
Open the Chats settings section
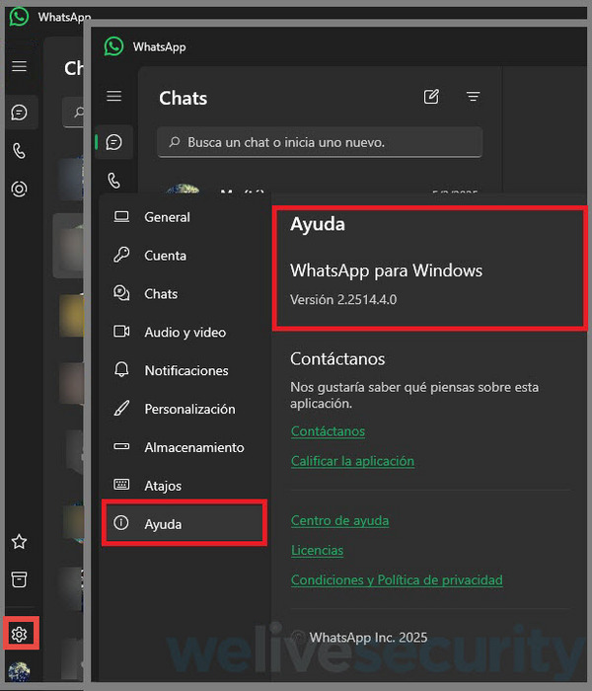[x=161, y=294]
